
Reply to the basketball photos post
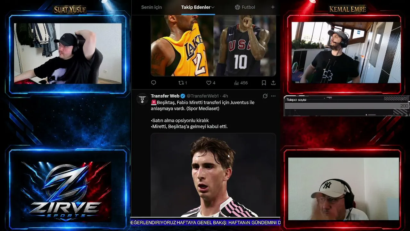coord(154,83)
